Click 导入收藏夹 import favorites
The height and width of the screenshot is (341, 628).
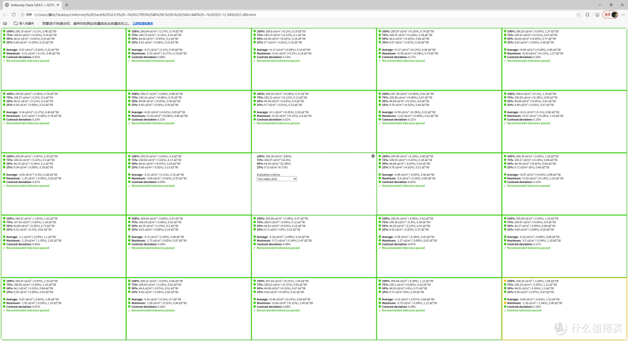coord(24,24)
